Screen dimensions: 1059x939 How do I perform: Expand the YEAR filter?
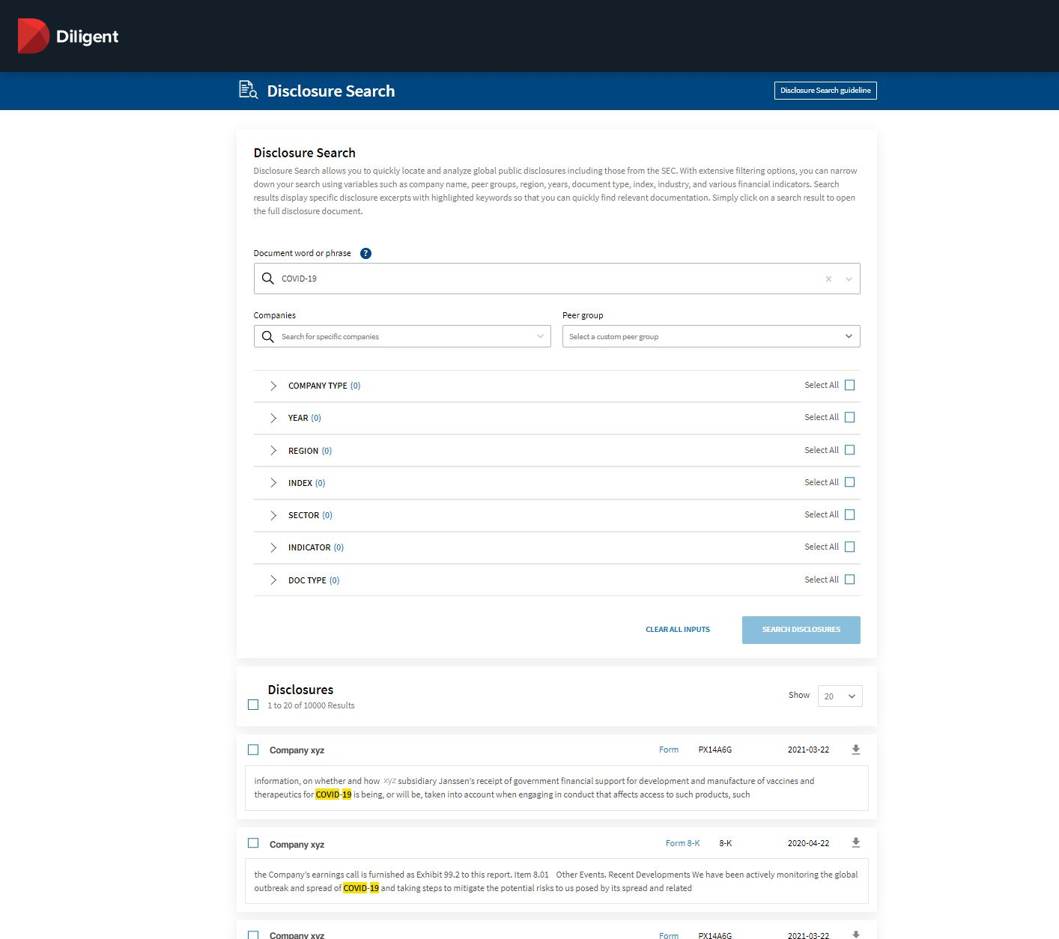(273, 418)
